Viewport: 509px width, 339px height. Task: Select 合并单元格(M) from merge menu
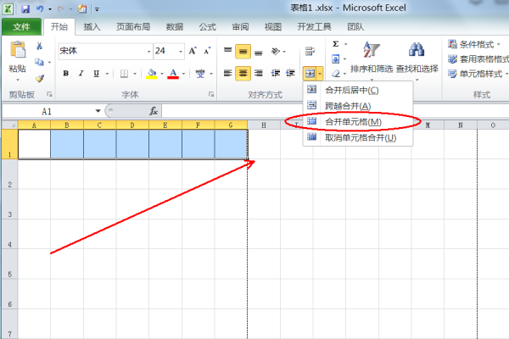coord(353,122)
